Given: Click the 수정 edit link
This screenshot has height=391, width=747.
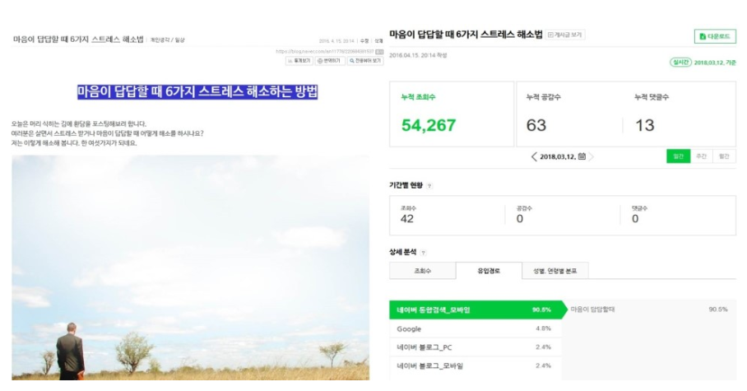Looking at the screenshot, I should coord(364,41).
